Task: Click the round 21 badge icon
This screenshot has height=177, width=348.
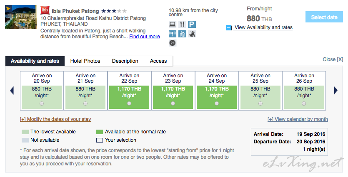Action: tap(173, 43)
